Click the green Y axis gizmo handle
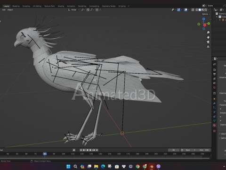 click(209, 24)
